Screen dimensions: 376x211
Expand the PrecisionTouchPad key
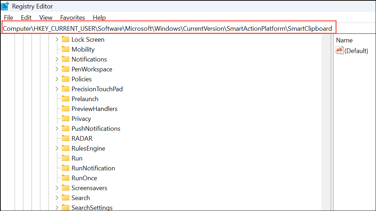click(x=57, y=89)
